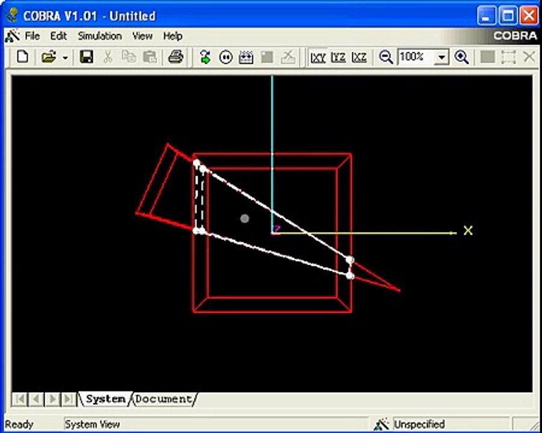Zoom in with the plus magnifier icon

point(461,57)
